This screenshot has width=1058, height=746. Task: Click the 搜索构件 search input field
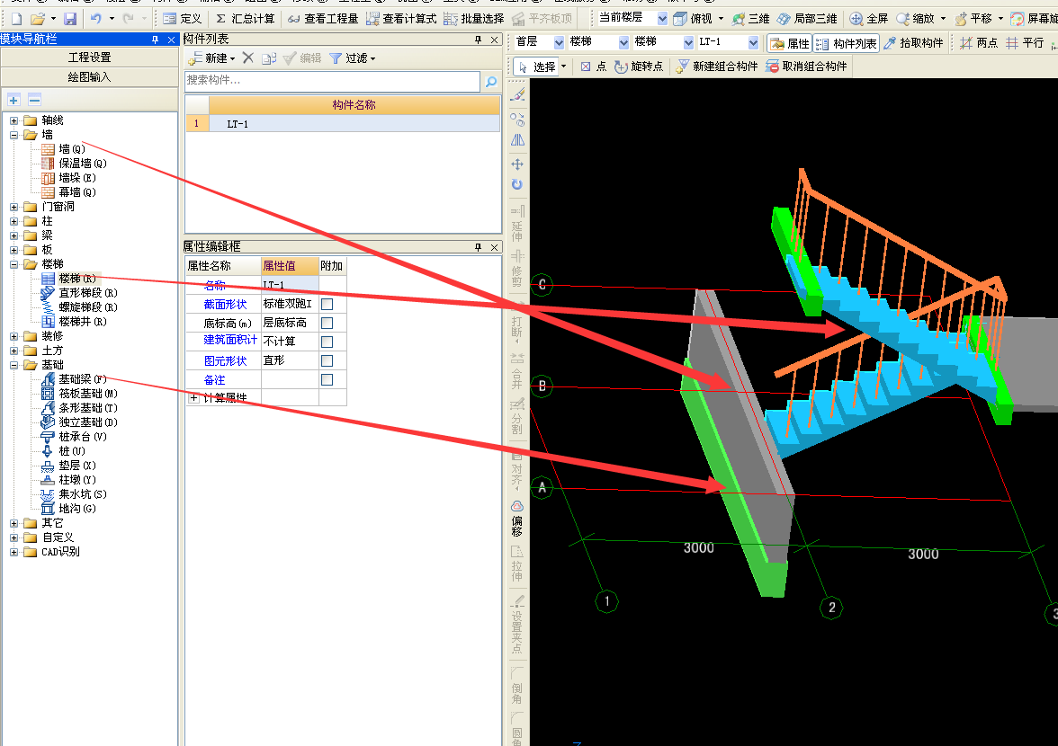pyautogui.click(x=332, y=81)
